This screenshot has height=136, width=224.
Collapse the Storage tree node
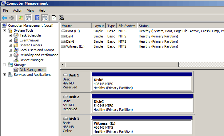(4, 65)
